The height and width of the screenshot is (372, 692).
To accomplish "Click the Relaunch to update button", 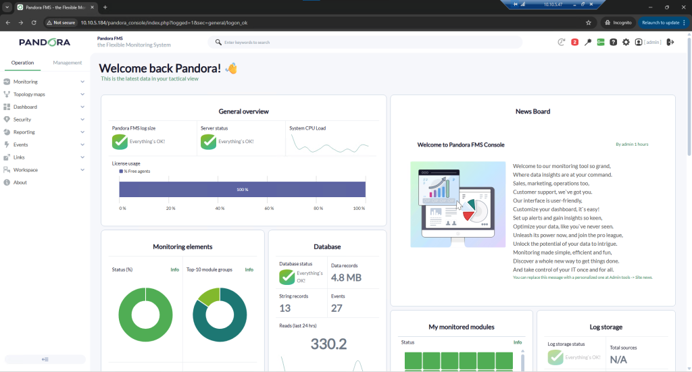I will 664,22.
